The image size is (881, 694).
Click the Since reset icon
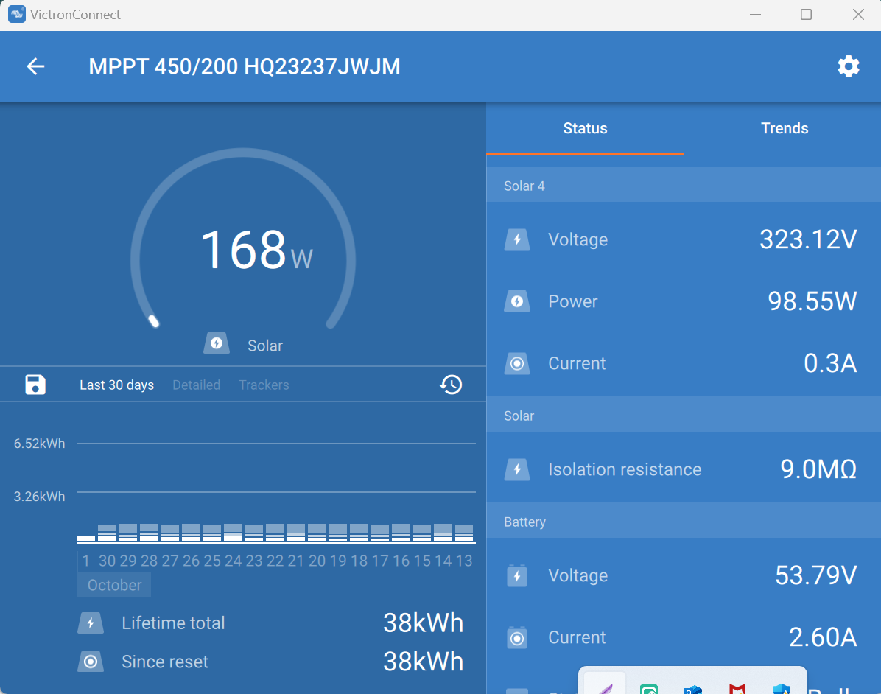tap(91, 662)
